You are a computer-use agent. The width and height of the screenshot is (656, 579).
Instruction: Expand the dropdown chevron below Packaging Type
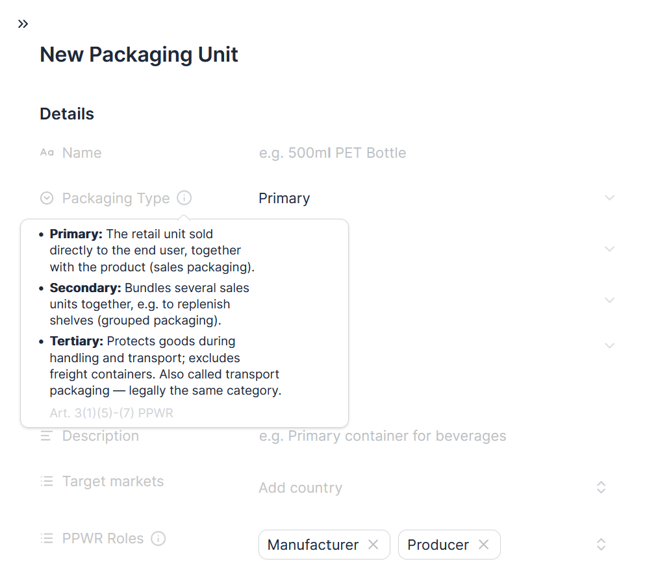coord(610,249)
